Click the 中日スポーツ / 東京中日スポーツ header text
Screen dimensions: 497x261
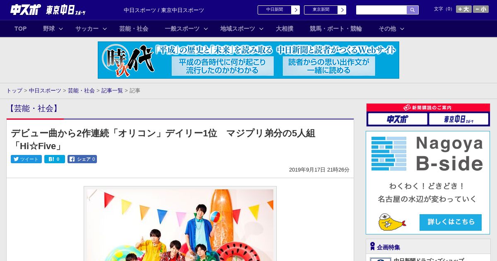click(x=164, y=10)
